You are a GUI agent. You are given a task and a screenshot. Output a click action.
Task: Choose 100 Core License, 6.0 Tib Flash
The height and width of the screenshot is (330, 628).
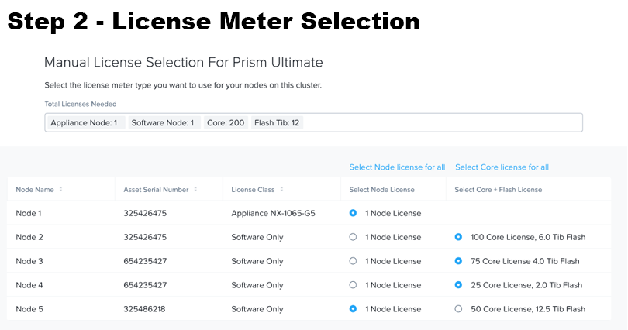(x=458, y=237)
